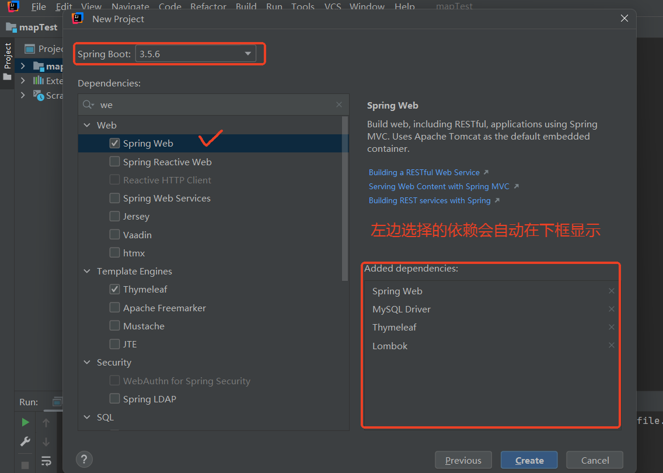Click the New Project dialog's IntelliJ icon
The height and width of the screenshot is (473, 663).
point(78,19)
